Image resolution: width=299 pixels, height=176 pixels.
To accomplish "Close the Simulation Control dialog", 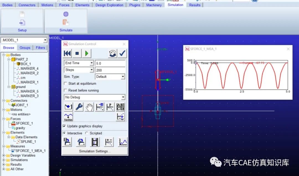I will [x=124, y=44].
